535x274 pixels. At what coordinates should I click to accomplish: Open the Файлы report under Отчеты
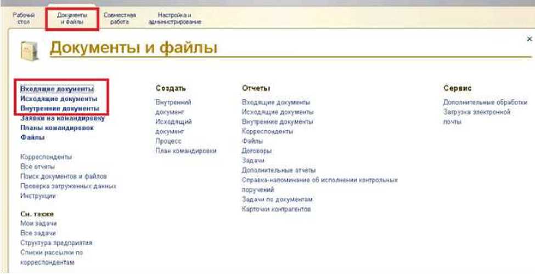point(252,141)
